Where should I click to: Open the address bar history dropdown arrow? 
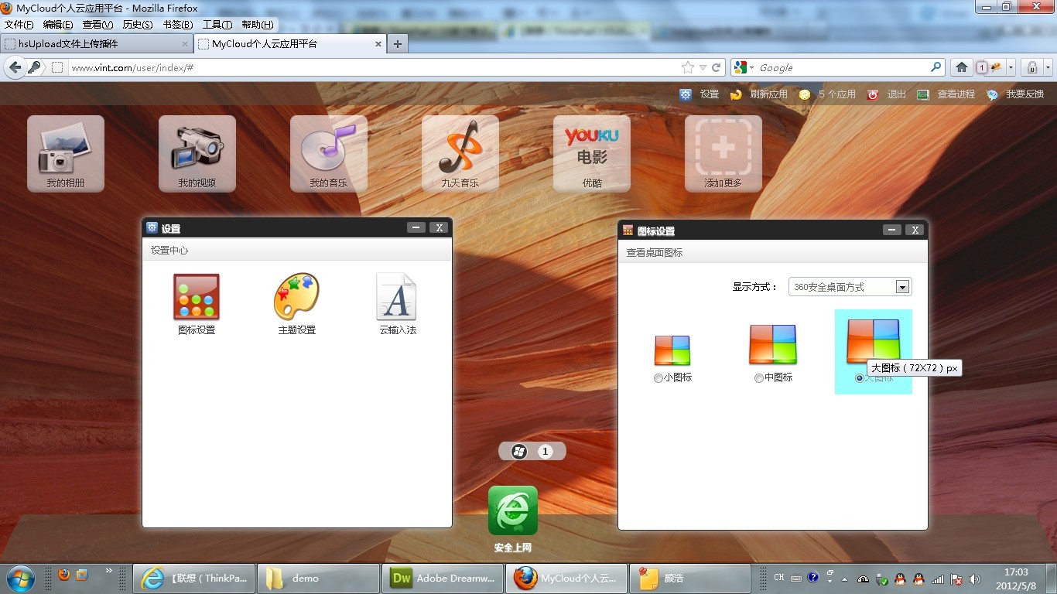(x=703, y=68)
